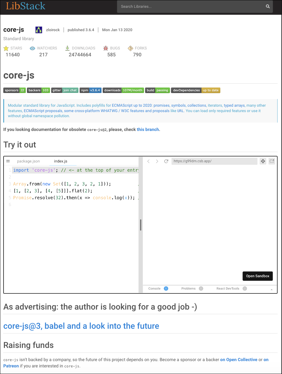Open the React DevTools panel

(x=228, y=288)
